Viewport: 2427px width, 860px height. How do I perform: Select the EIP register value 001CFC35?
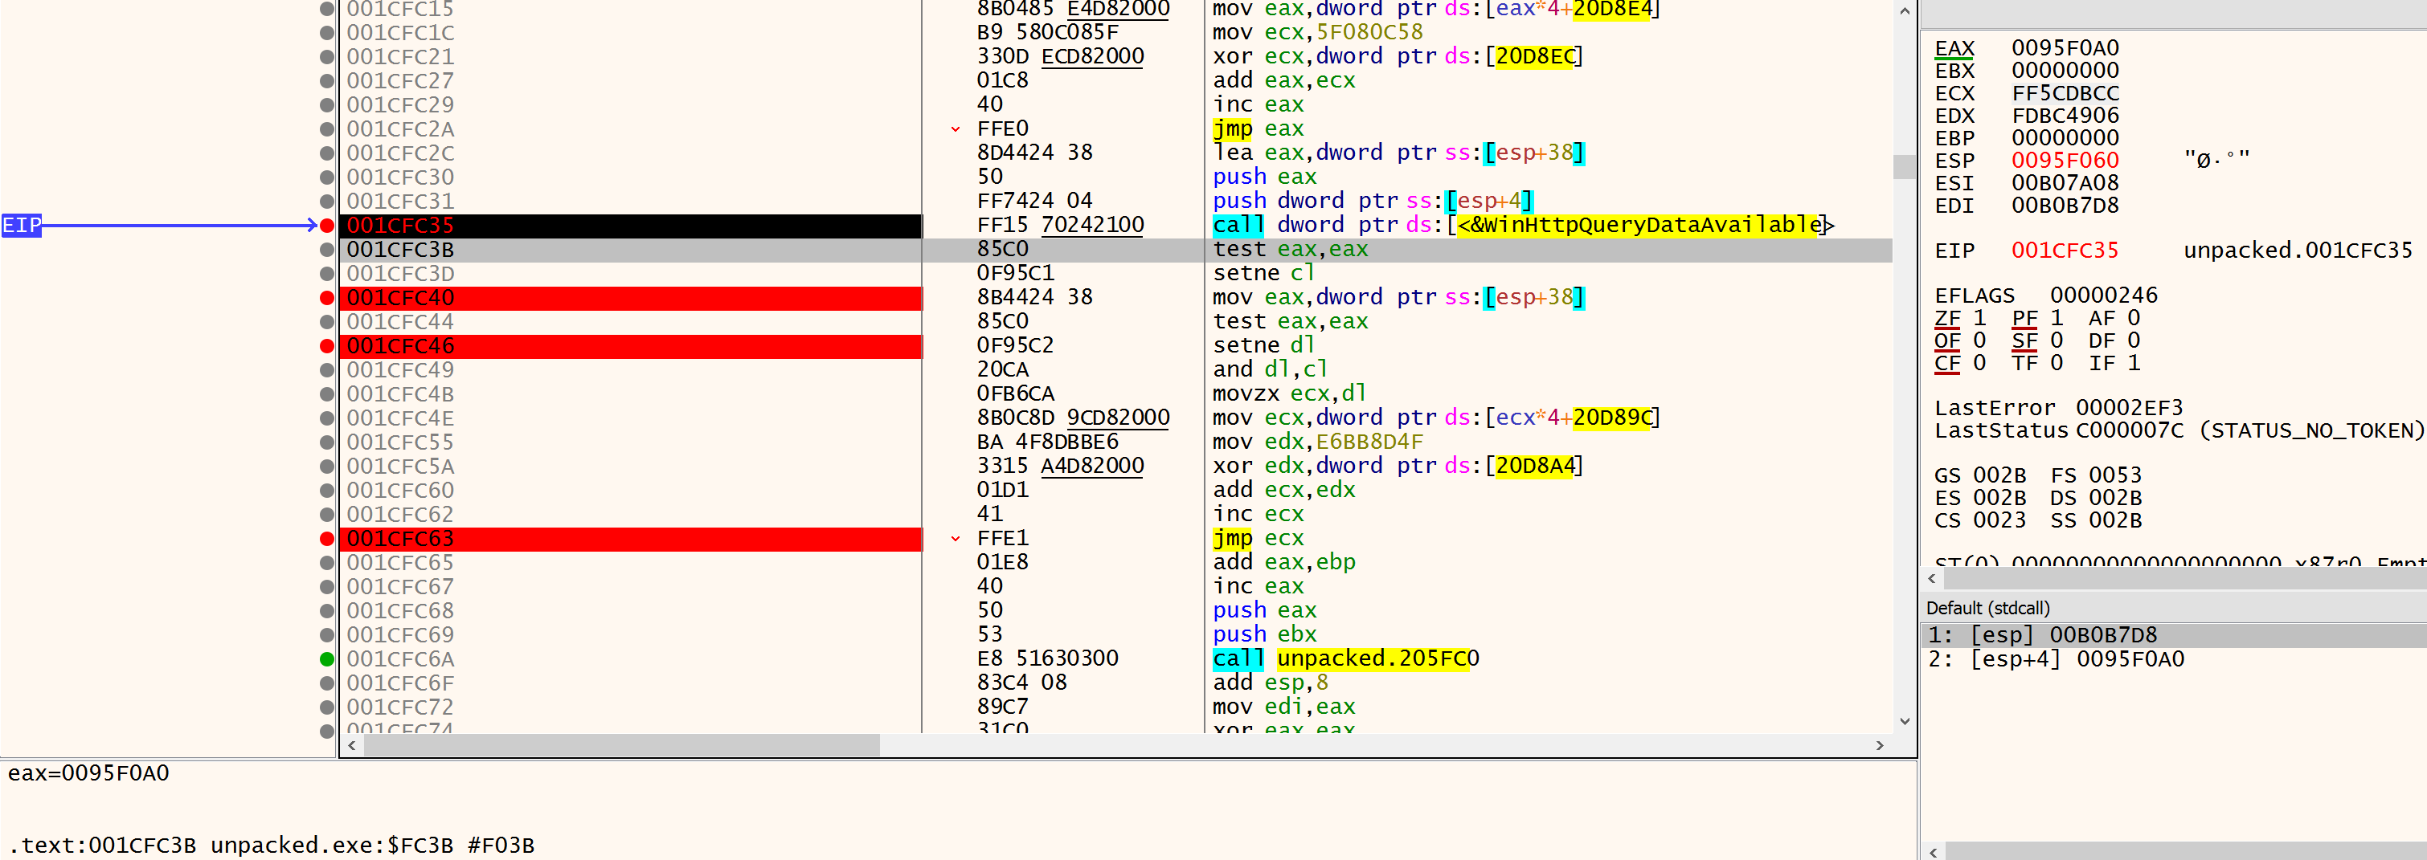tap(2065, 251)
